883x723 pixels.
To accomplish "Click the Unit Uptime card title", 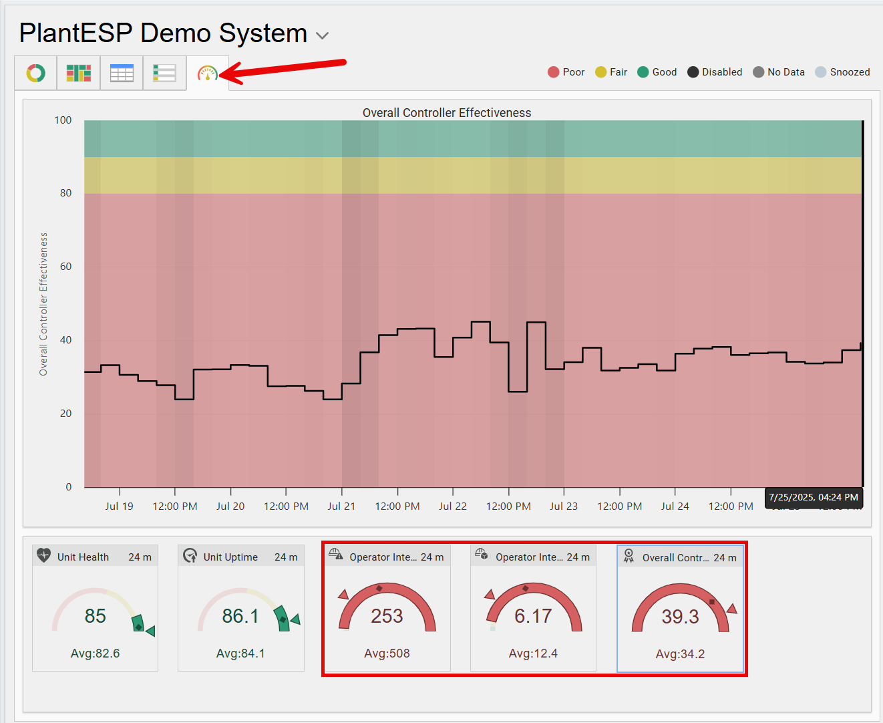I will pos(230,557).
